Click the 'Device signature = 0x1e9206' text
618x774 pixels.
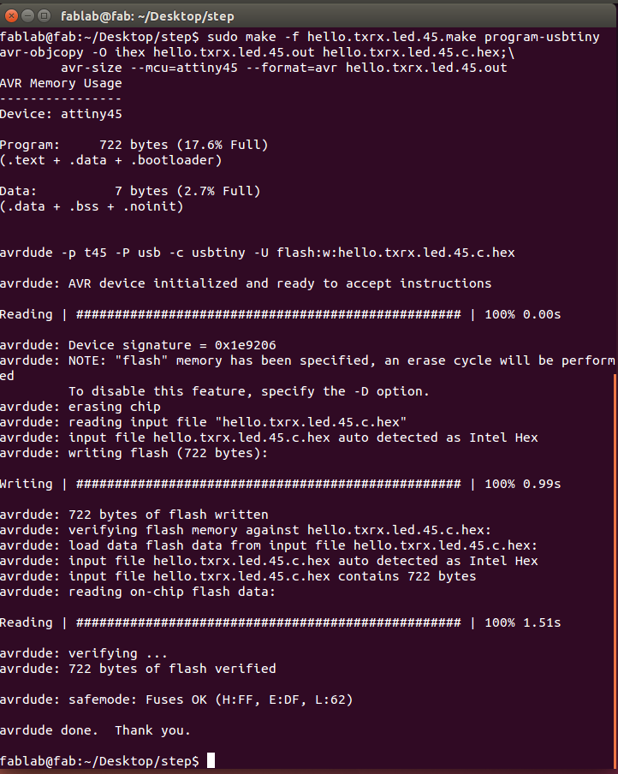172,345
